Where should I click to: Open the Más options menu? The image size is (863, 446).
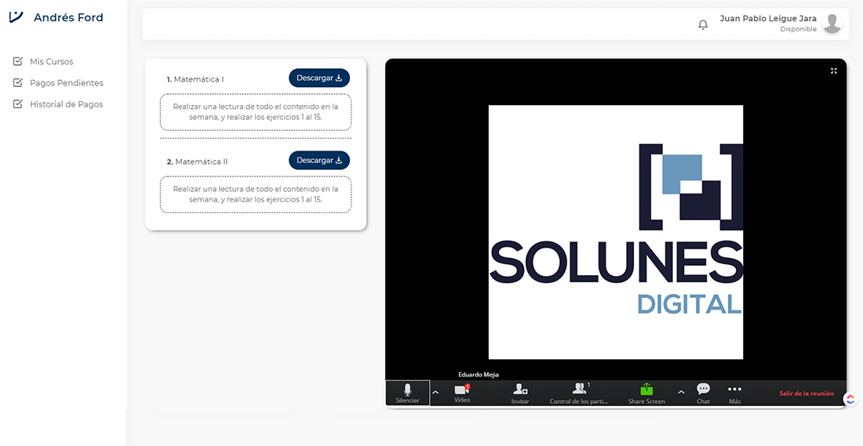[x=735, y=393]
